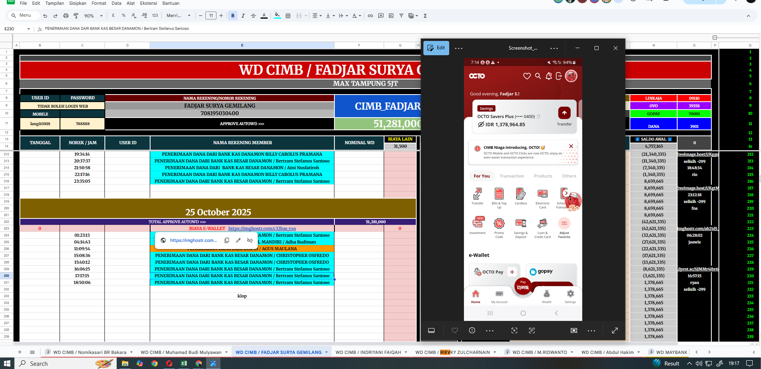This screenshot has width=761, height=369.
Task: Open the Sisipkan menu
Action: pos(78,3)
